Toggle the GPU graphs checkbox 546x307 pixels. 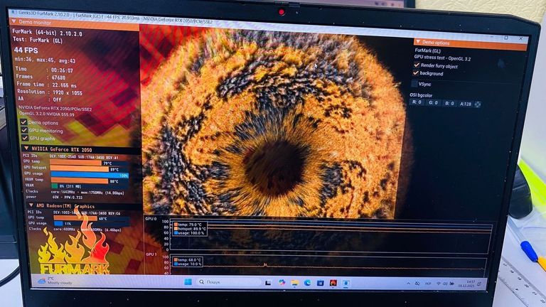23,139
